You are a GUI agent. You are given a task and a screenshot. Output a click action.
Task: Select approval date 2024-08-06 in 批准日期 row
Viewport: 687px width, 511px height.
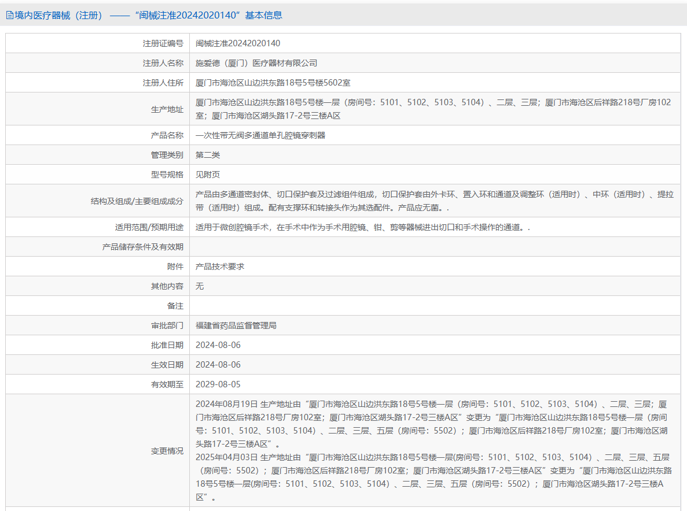[218, 345]
